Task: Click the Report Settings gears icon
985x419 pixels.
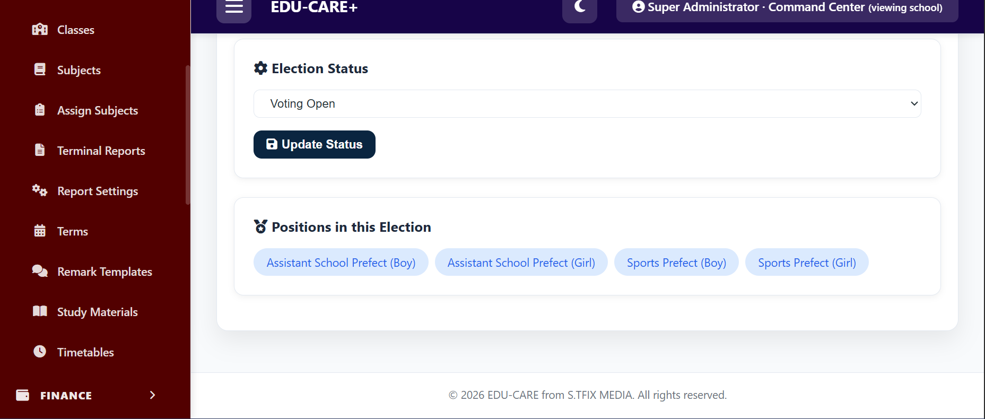Action: click(40, 190)
